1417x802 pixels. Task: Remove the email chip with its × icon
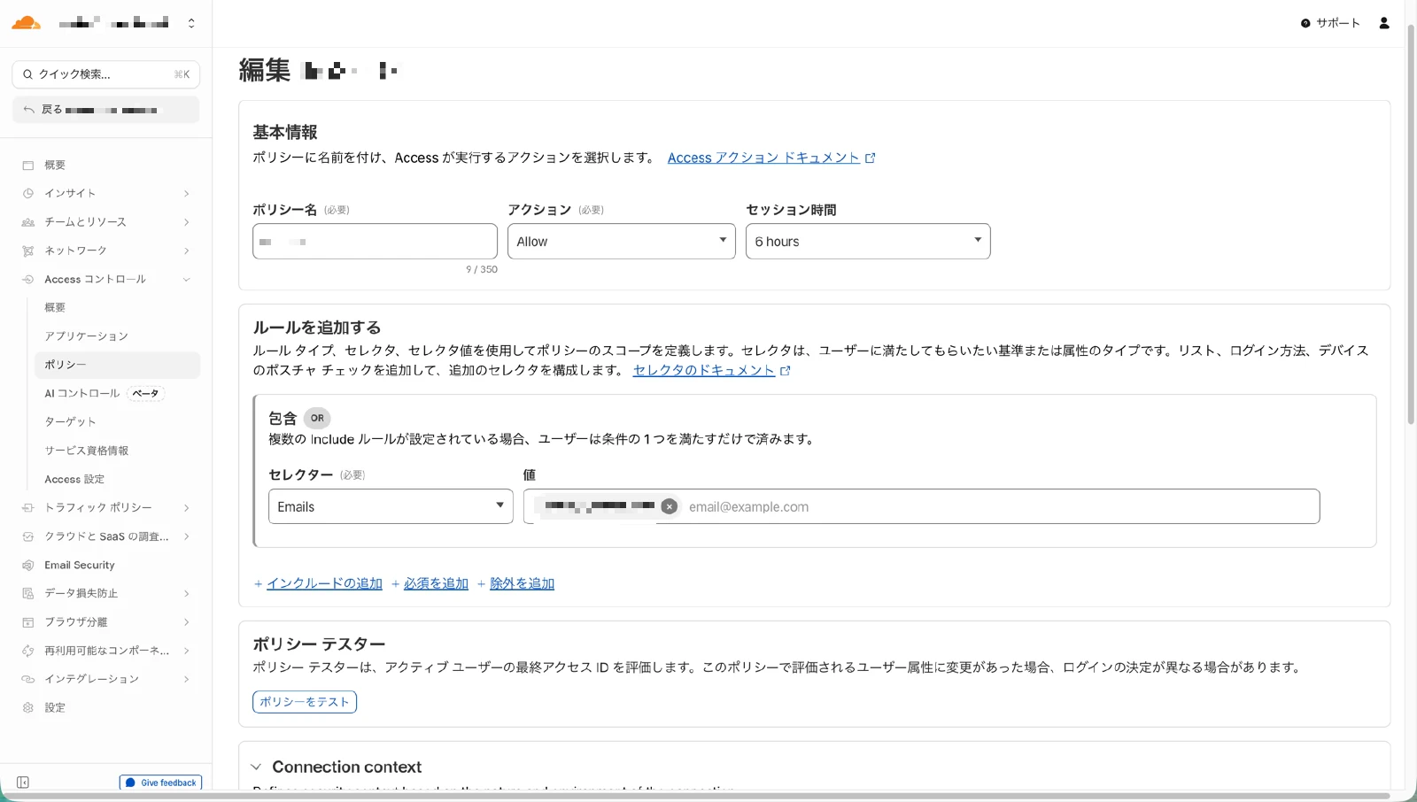pyautogui.click(x=670, y=506)
